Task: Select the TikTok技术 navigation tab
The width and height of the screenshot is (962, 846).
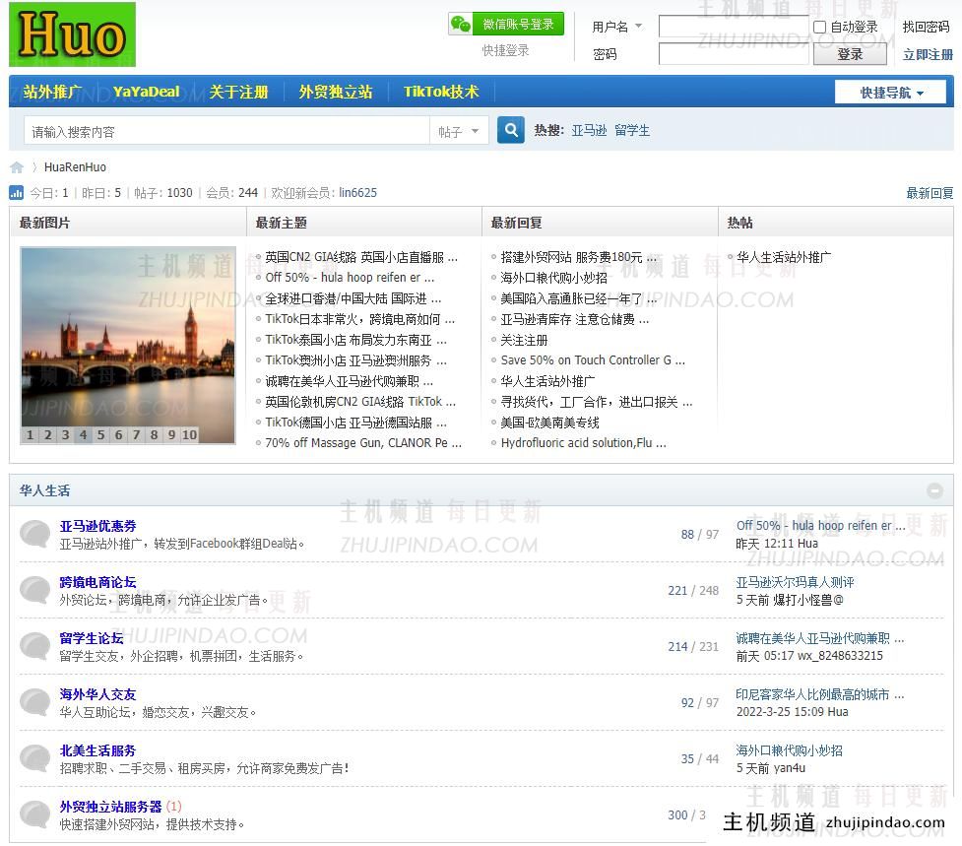Action: coord(440,92)
